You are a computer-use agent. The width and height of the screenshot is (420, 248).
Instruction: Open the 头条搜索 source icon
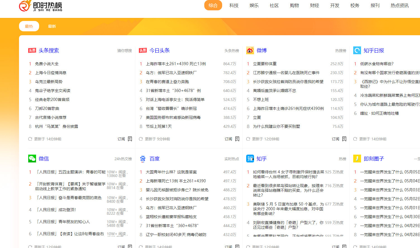tap(32, 50)
